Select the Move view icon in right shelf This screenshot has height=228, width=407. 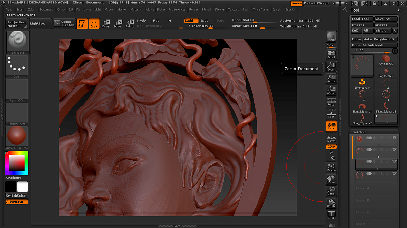click(x=331, y=179)
